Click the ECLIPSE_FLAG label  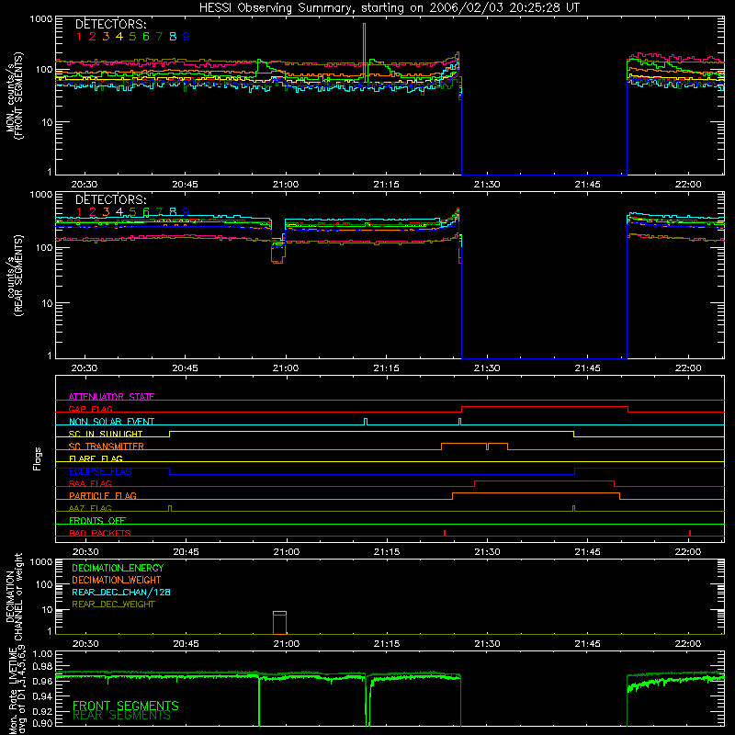[100, 471]
